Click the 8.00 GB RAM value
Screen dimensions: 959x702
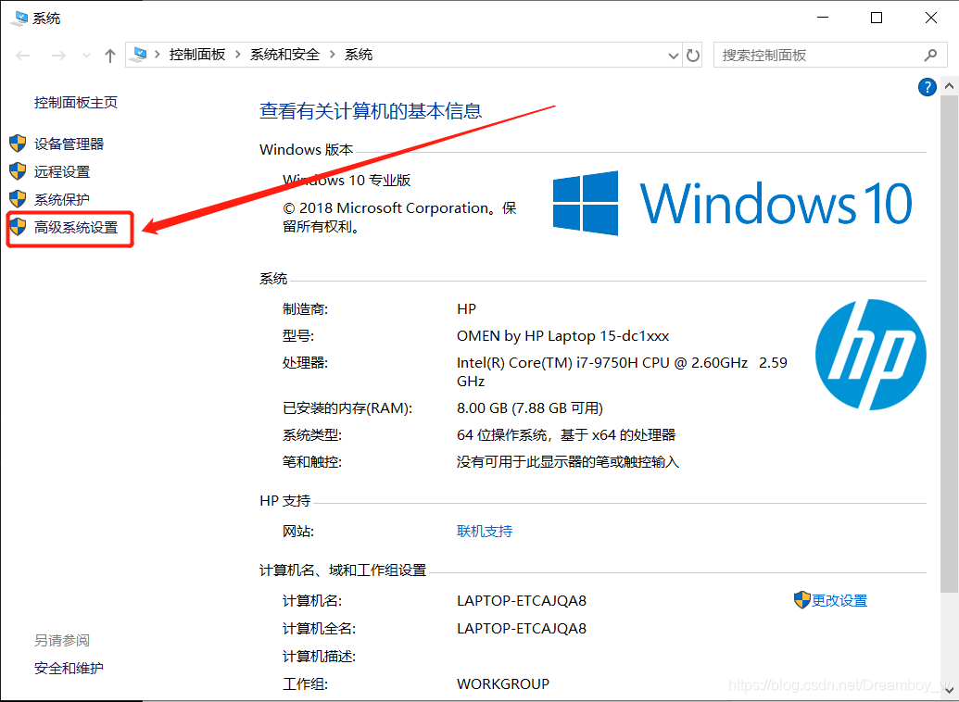530,407
